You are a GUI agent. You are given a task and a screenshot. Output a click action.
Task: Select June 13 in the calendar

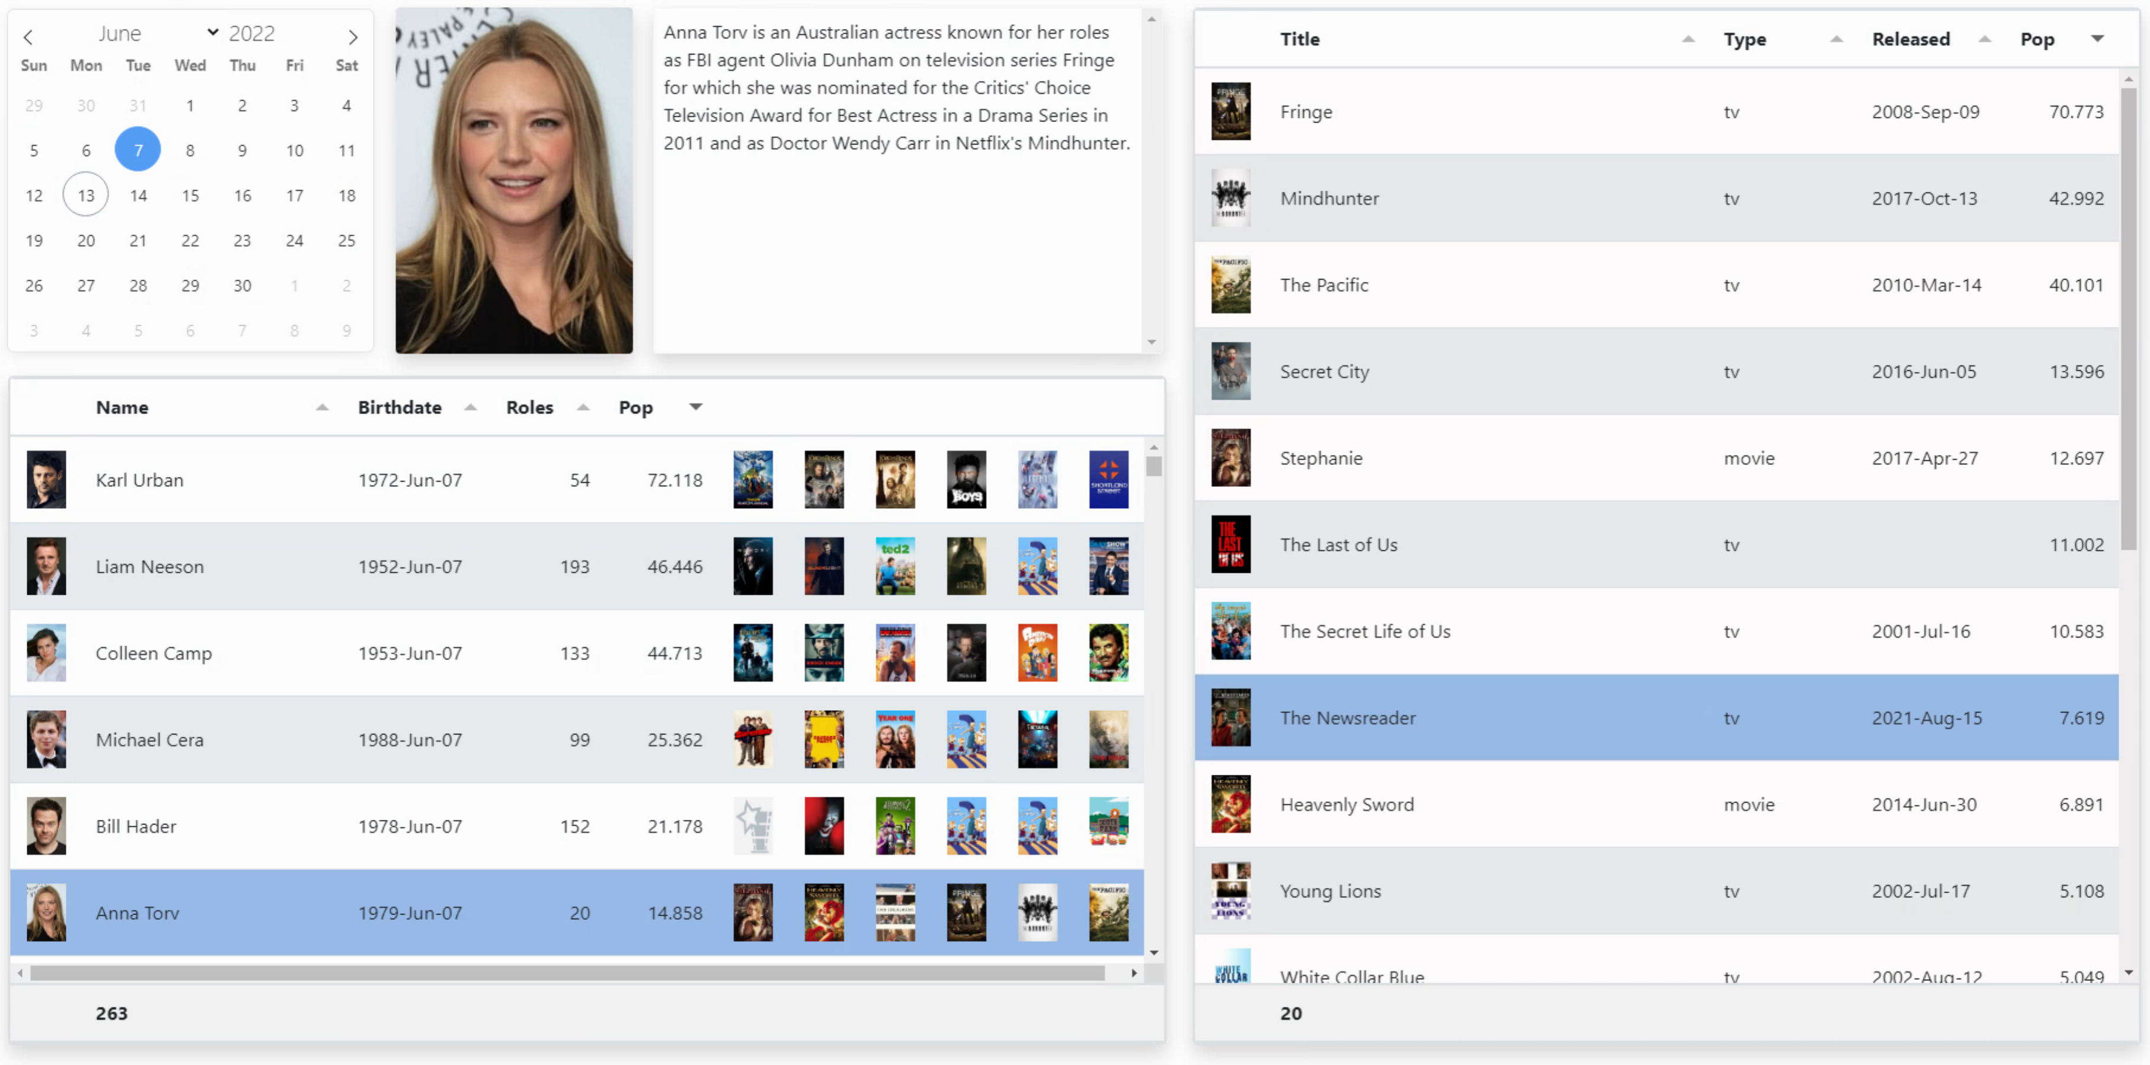click(86, 195)
